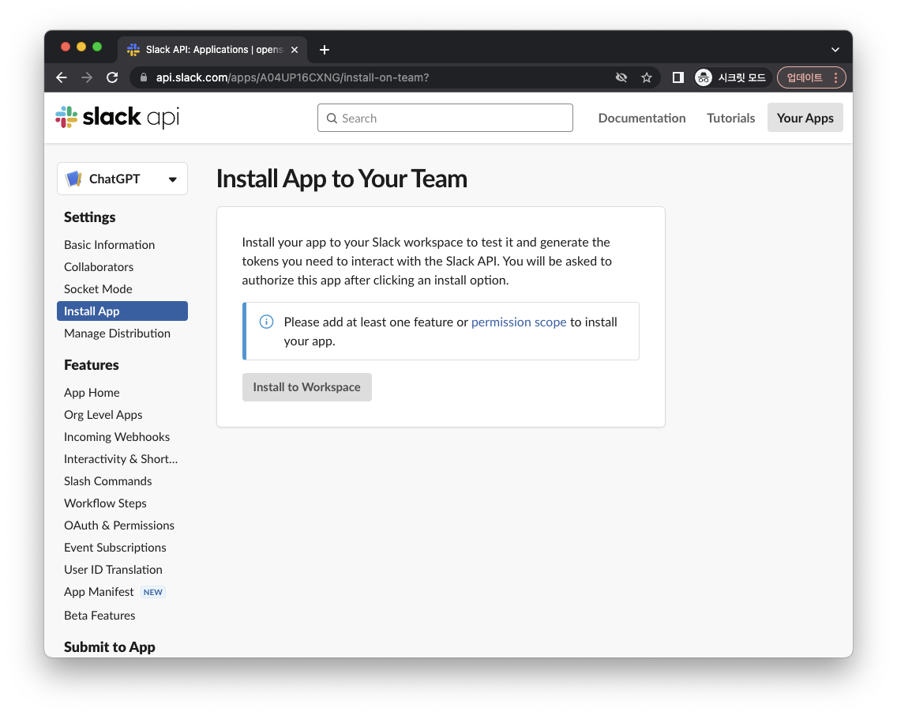Select Install App in the sidebar

tap(122, 311)
